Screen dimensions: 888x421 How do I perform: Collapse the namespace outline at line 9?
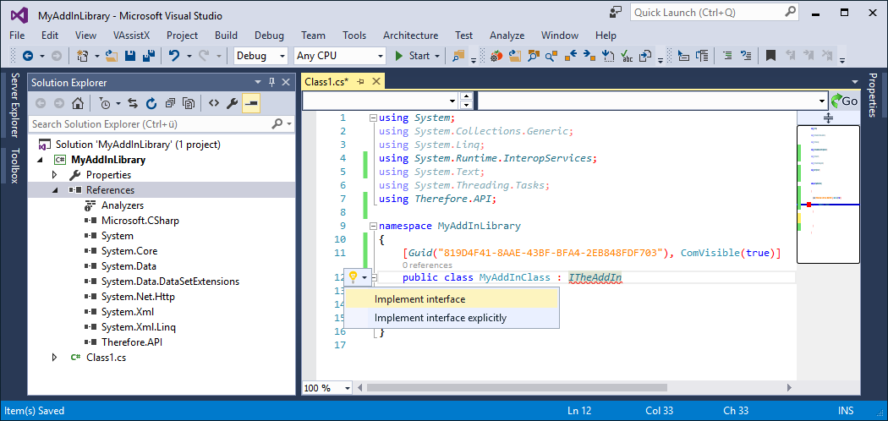[x=373, y=226]
